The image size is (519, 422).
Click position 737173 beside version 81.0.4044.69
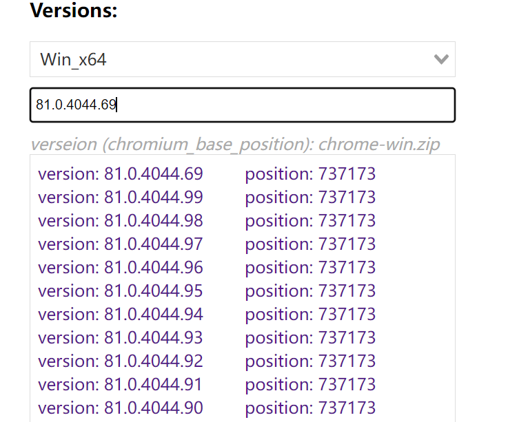coord(310,173)
